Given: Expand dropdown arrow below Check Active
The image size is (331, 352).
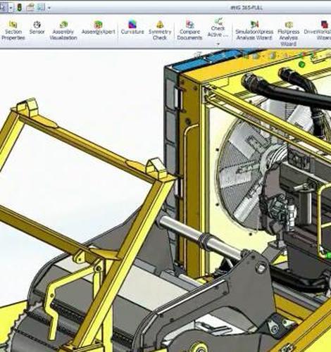Looking at the screenshot, I should pos(218,44).
